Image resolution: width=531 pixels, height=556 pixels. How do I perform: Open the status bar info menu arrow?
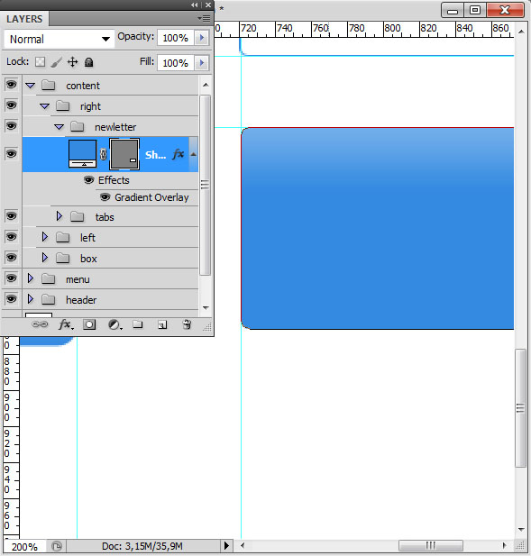[x=226, y=546]
